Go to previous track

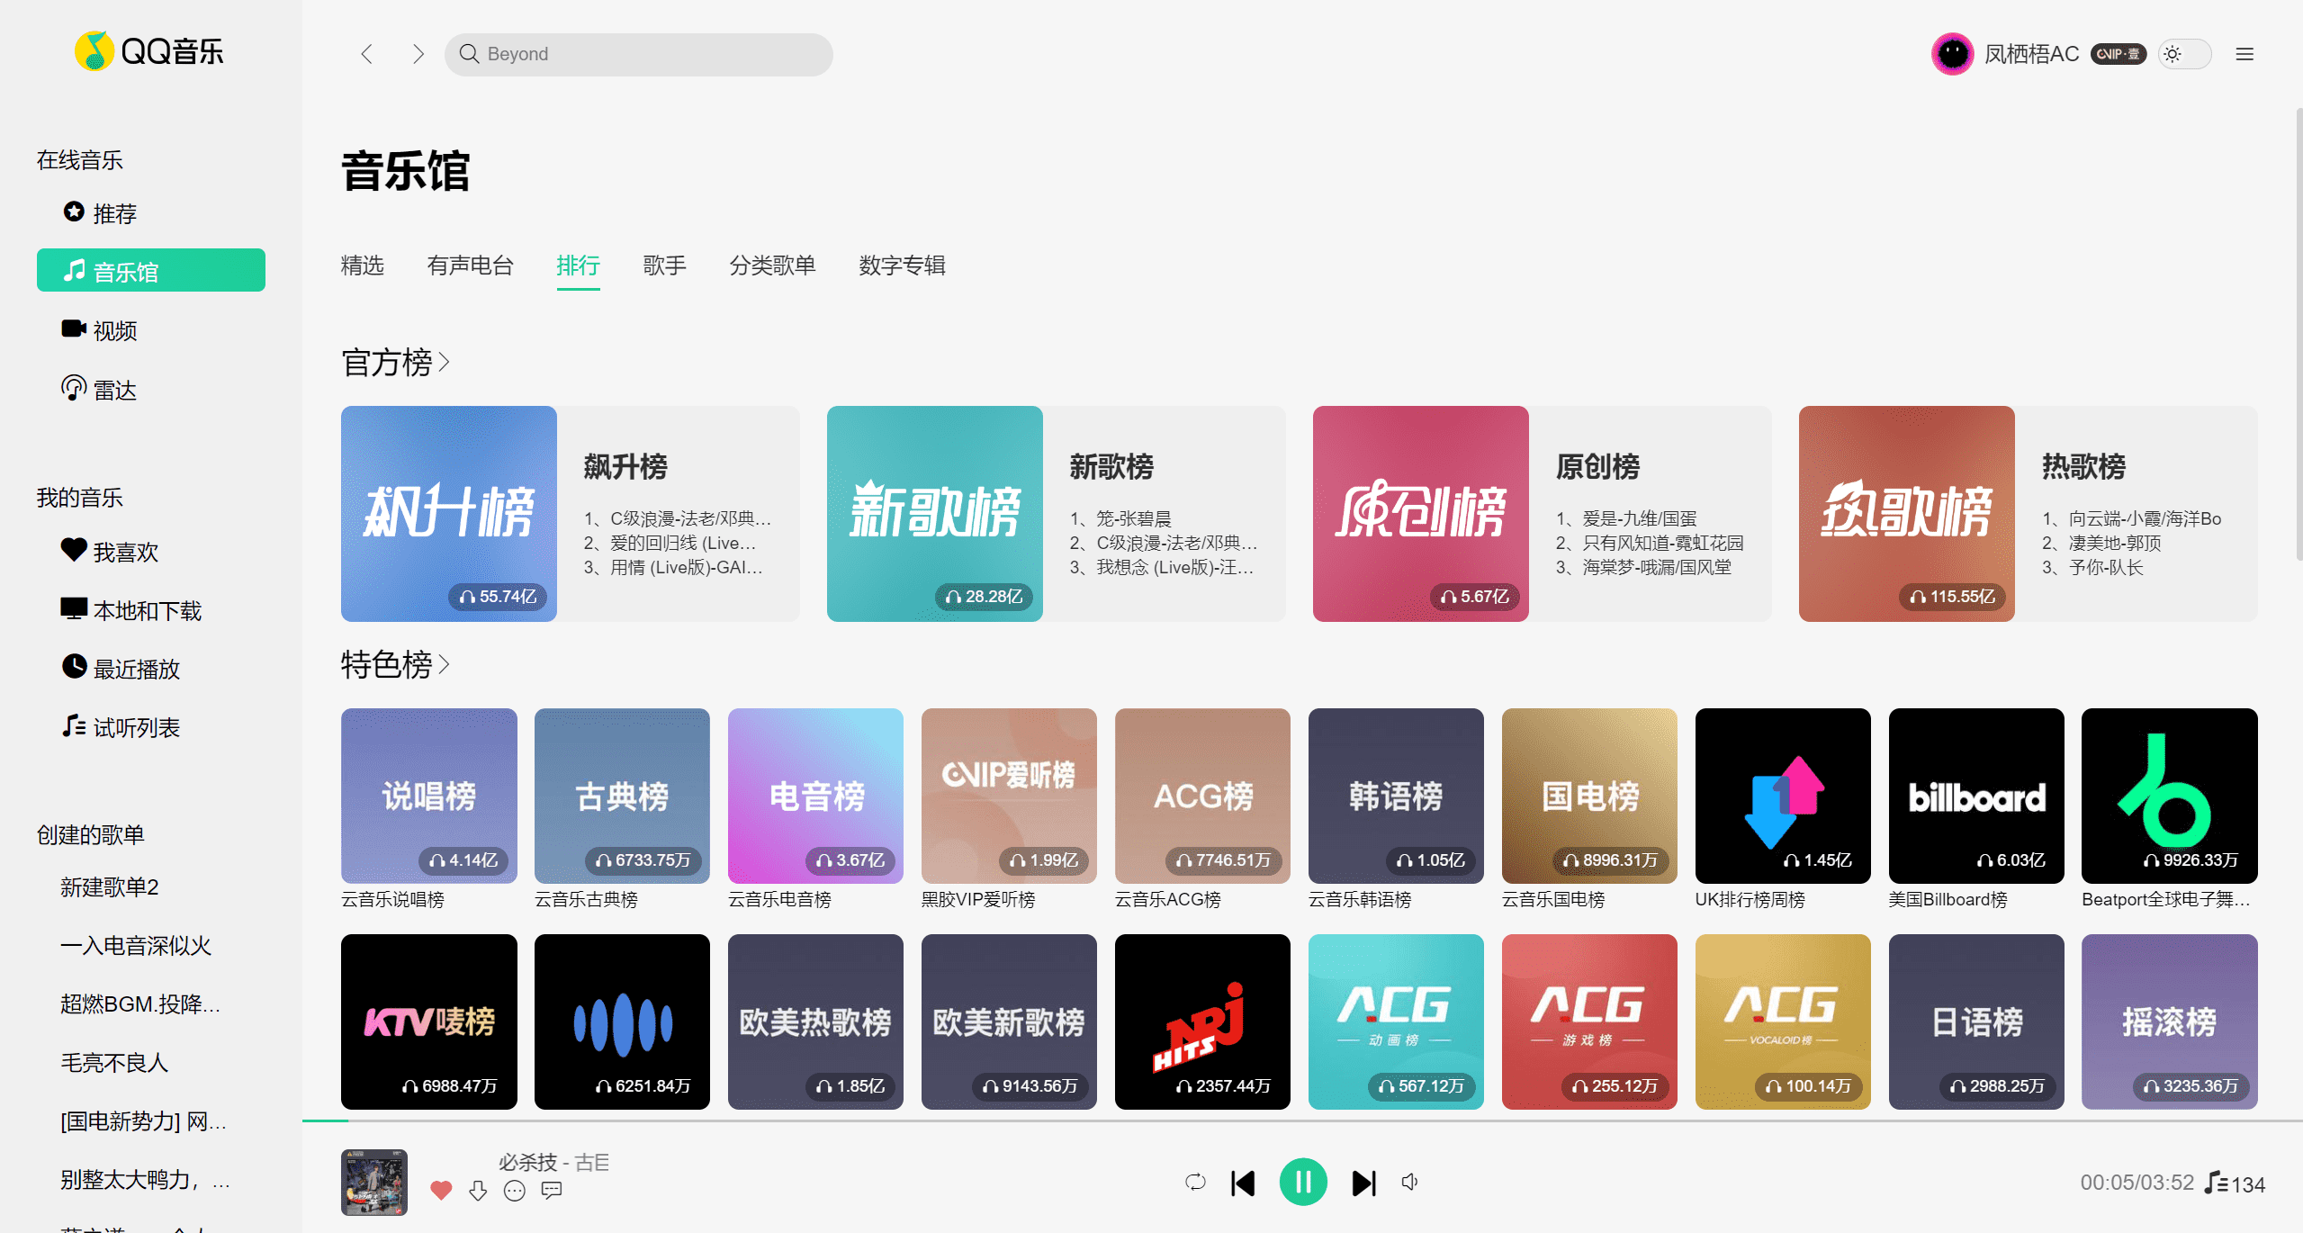(1243, 1183)
